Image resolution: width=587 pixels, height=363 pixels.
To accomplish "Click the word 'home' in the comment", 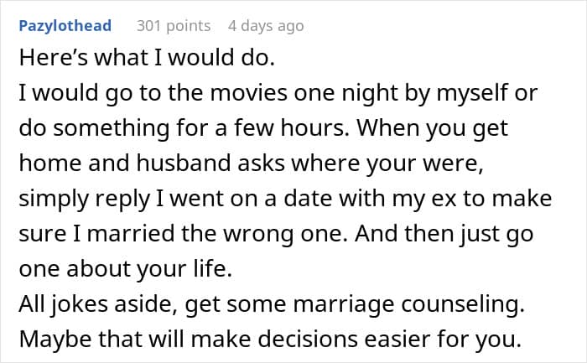I will [50, 163].
